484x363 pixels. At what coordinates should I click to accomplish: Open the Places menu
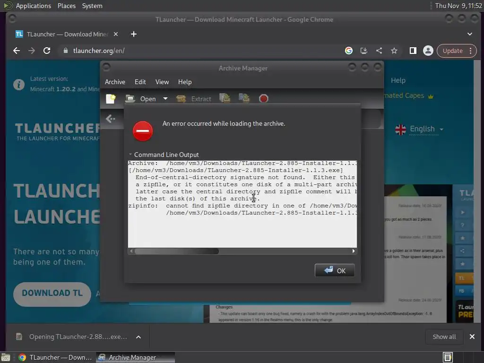(x=67, y=6)
